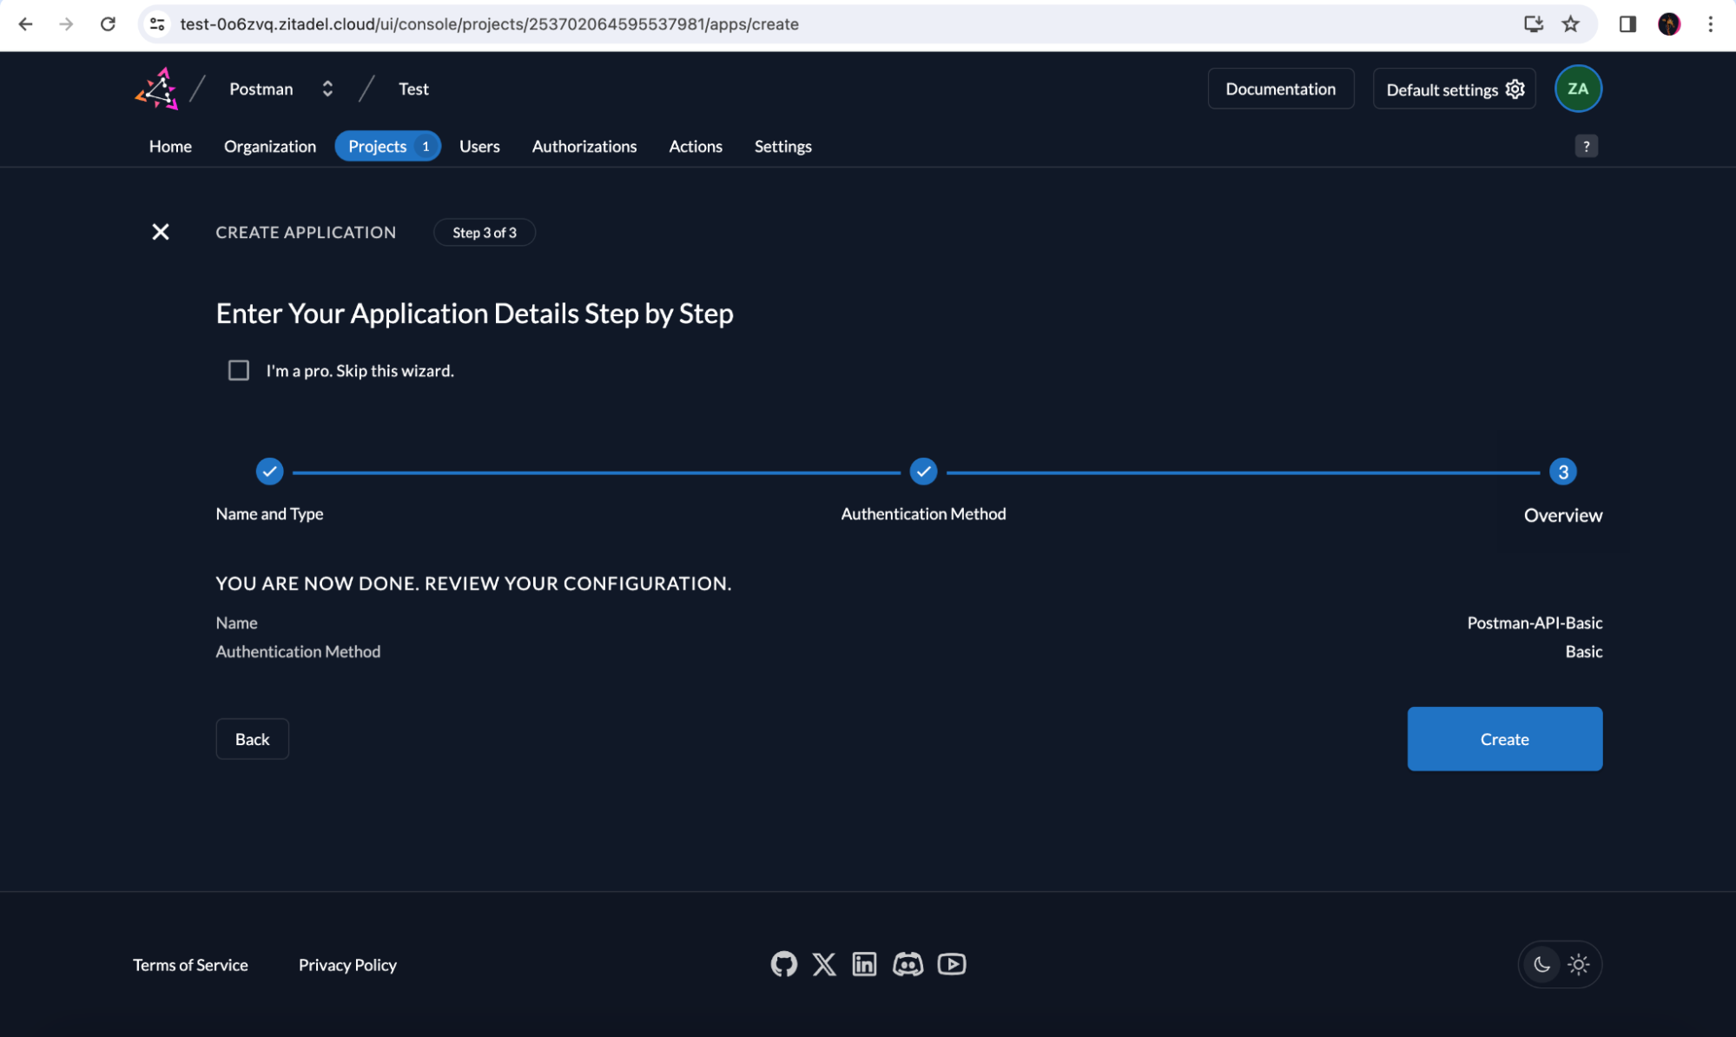Click the blue Create button
Screen dimensions: 1736x1037
(1504, 739)
